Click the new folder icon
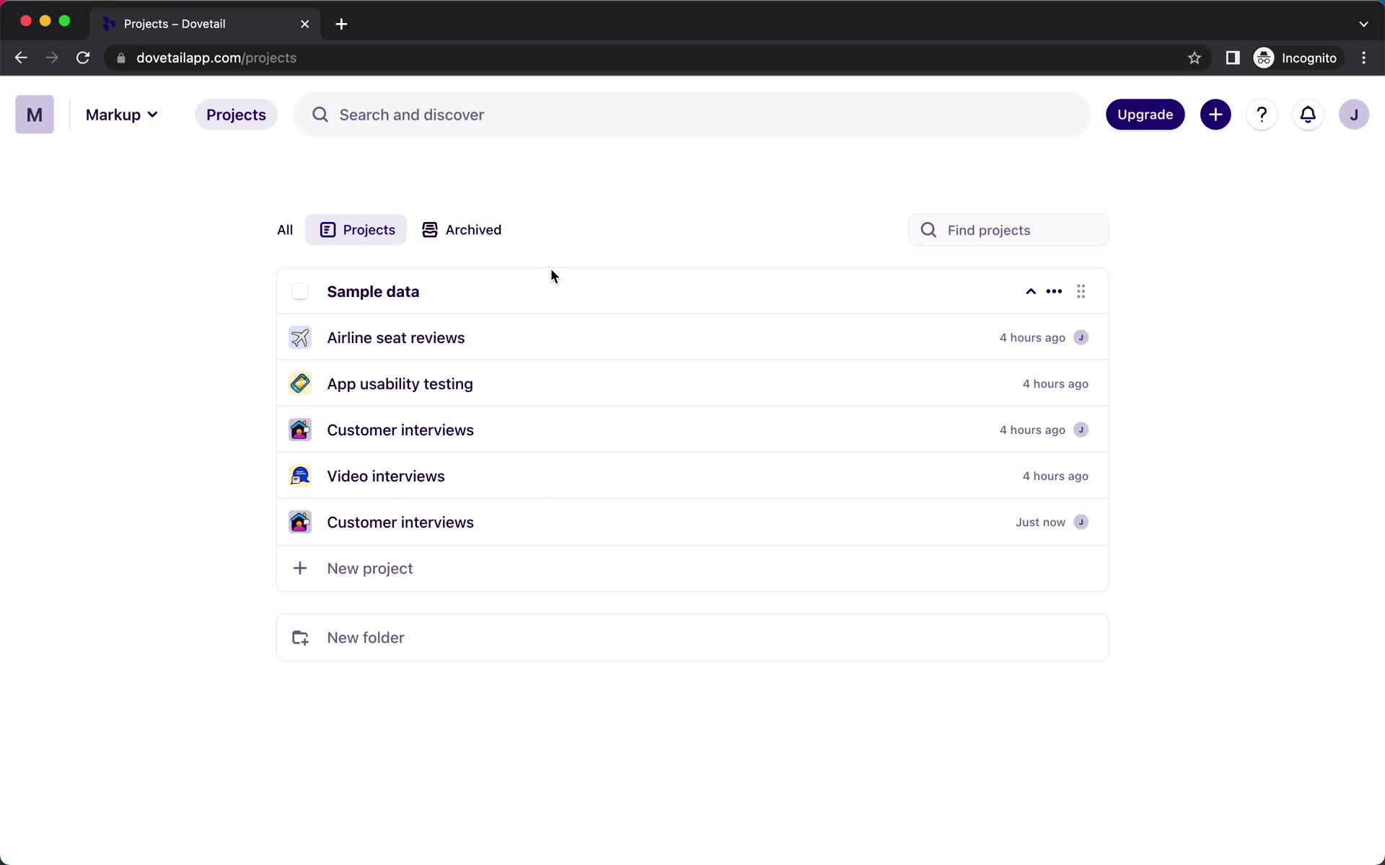 pos(299,636)
